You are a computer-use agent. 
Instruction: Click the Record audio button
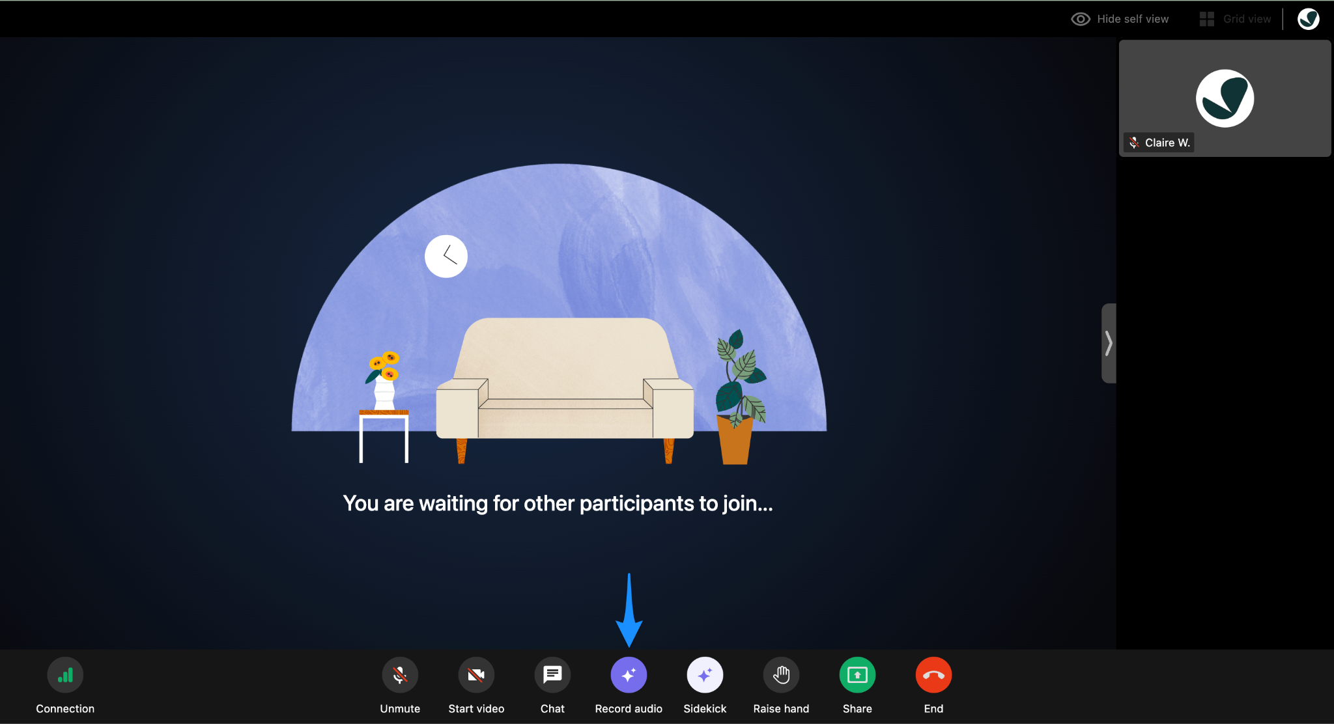point(629,675)
